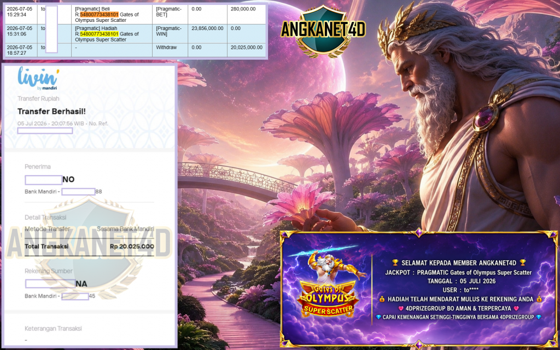The height and width of the screenshot is (350, 560).
Task: Click the Livin' by mandiri logo
Action: tap(38, 79)
